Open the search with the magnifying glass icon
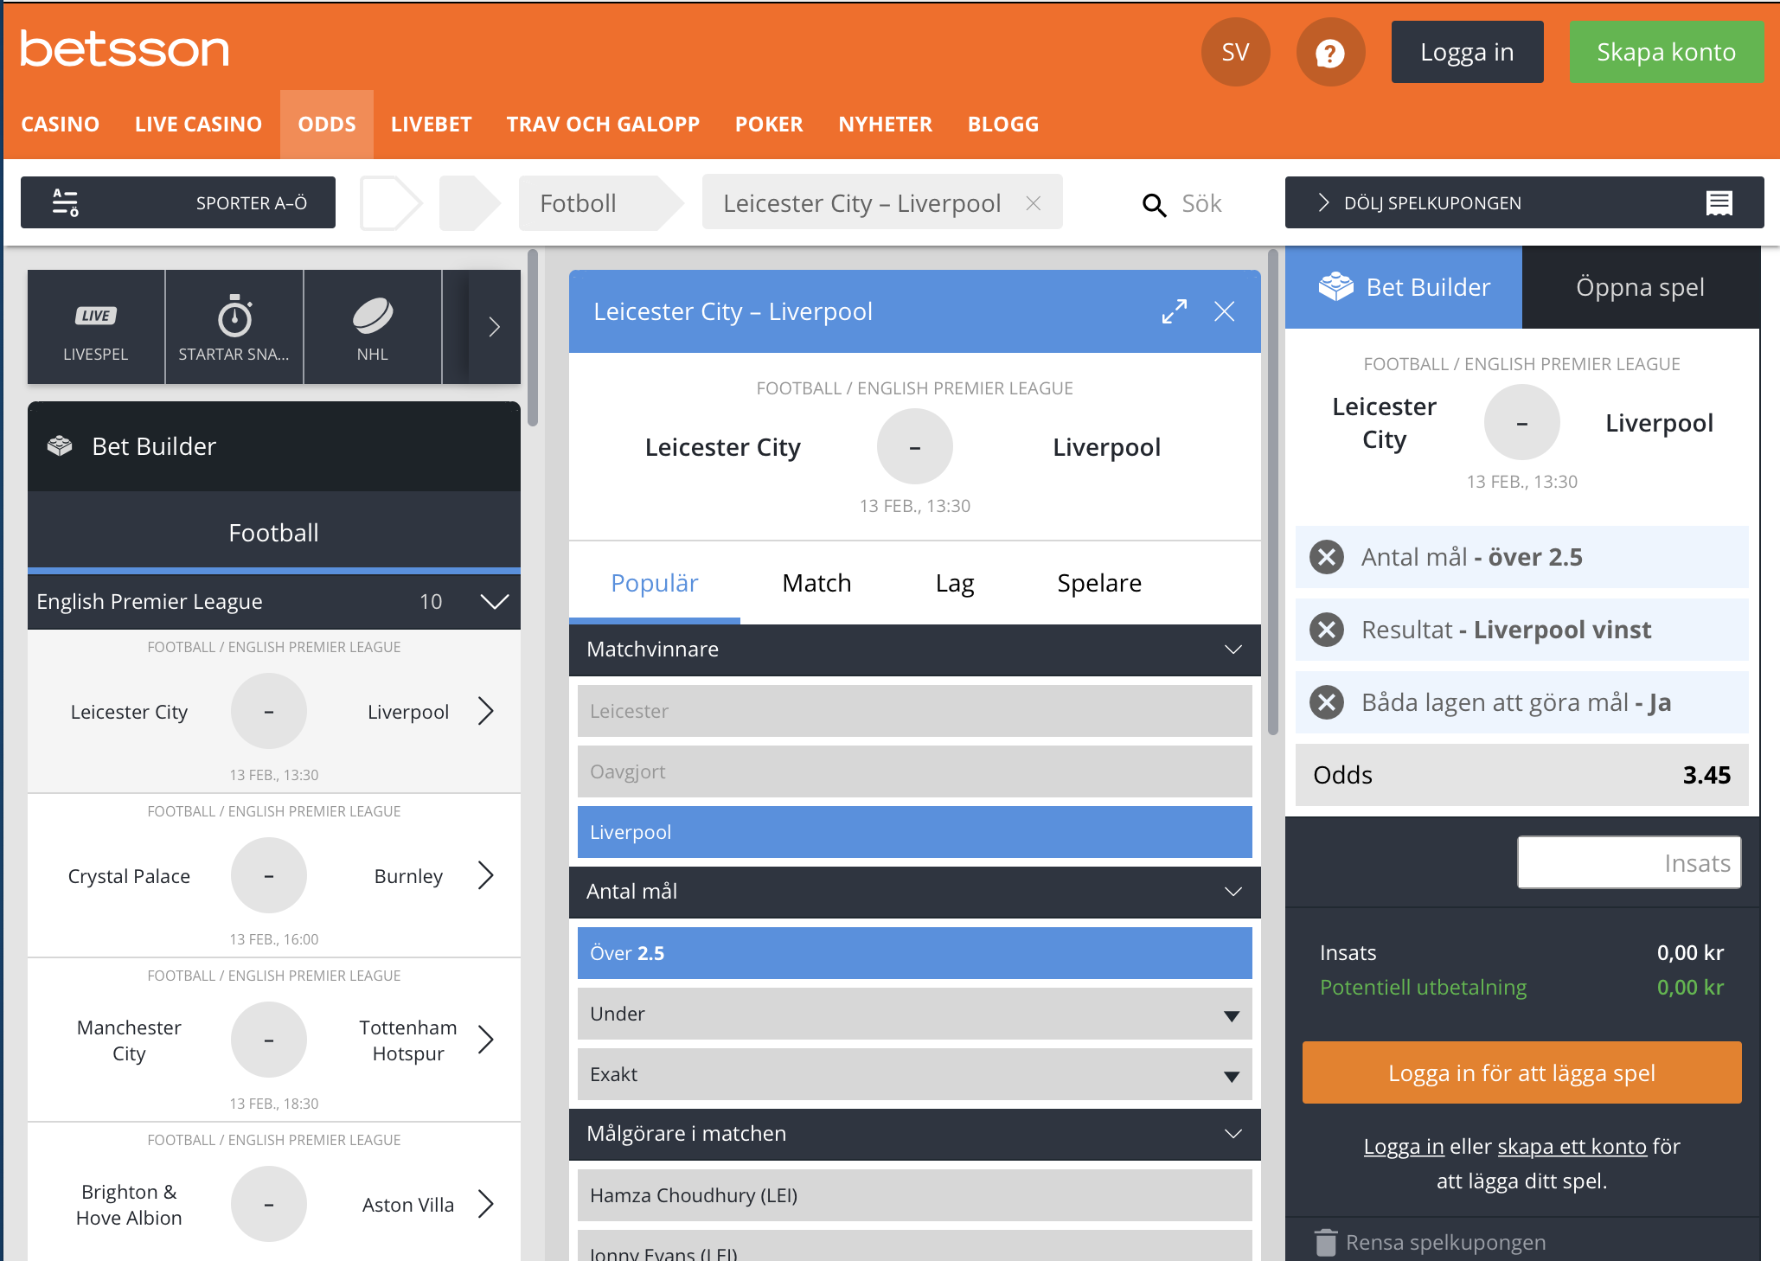The width and height of the screenshot is (1780, 1261). 1154,204
